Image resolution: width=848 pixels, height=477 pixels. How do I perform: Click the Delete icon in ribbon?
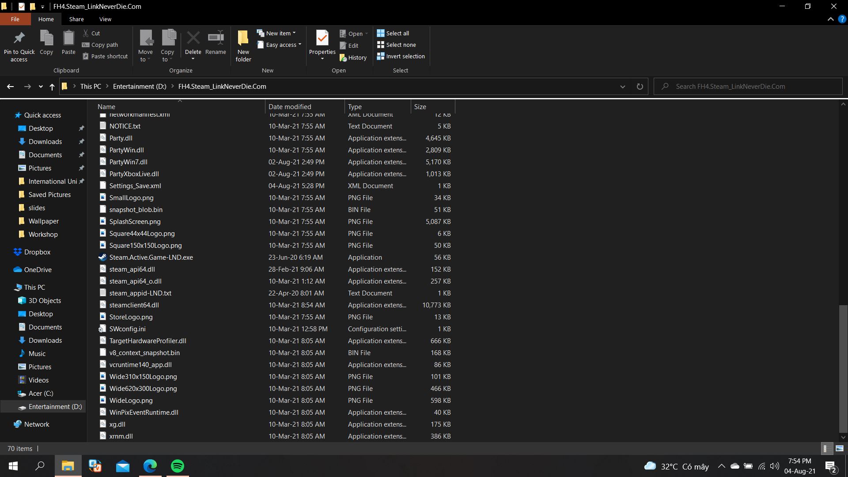click(193, 38)
